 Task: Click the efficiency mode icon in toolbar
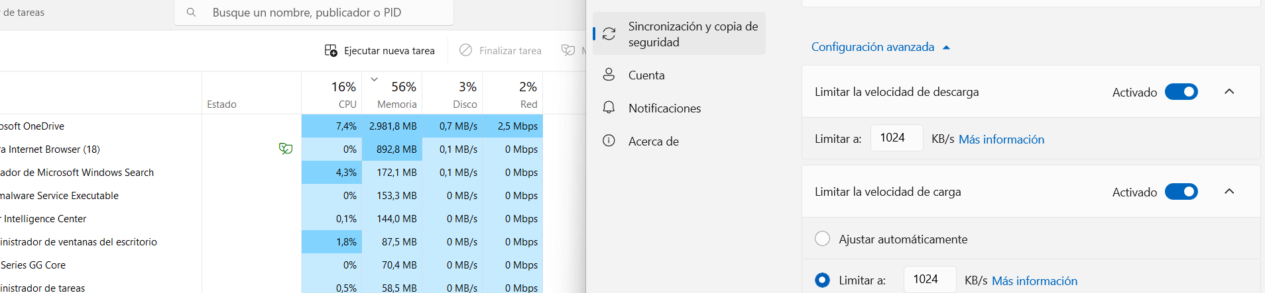click(568, 50)
